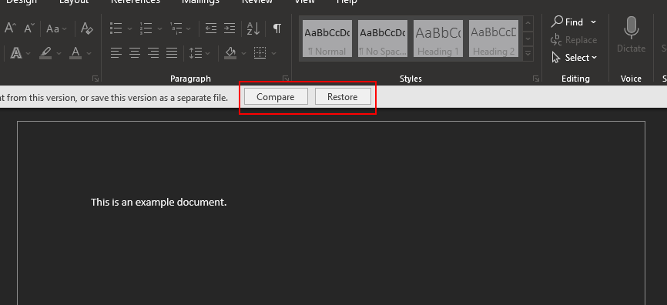The image size is (667, 305).
Task: Open shading color dropdown arrow
Action: click(243, 54)
